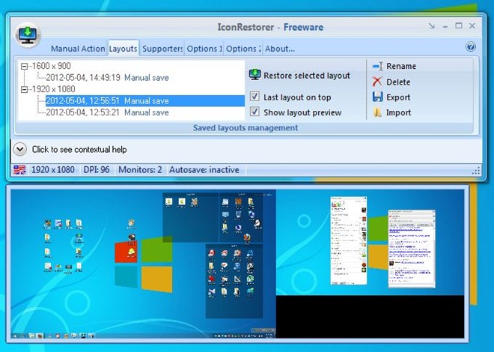Open the Options 2 tab
The width and height of the screenshot is (494, 352).
coord(243,49)
